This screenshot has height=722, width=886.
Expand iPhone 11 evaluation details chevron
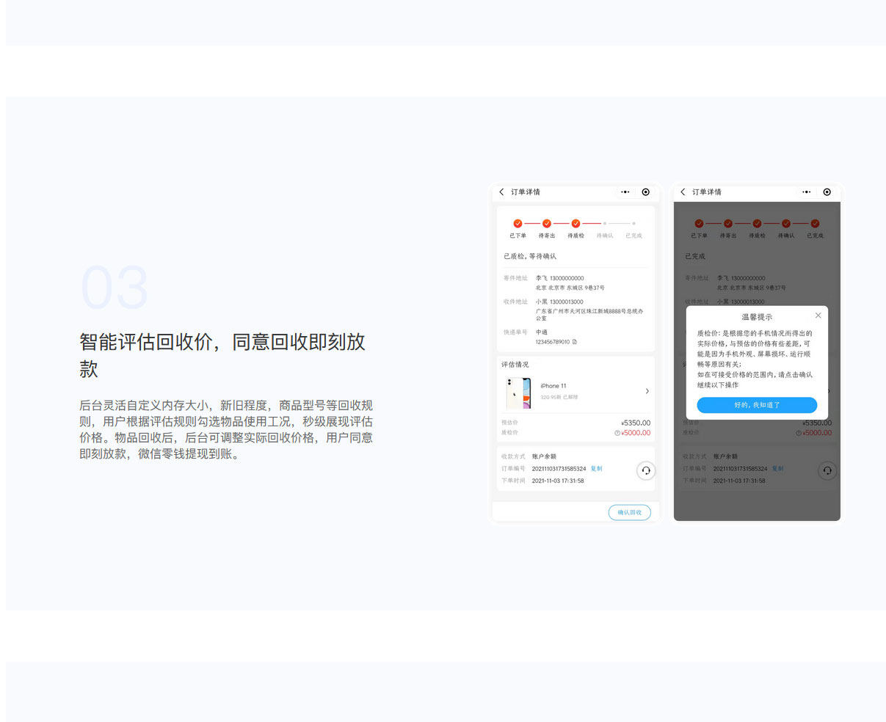(x=647, y=391)
